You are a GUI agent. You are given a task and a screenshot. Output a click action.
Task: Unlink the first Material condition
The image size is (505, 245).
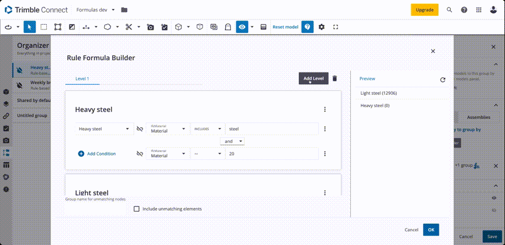[139, 129]
